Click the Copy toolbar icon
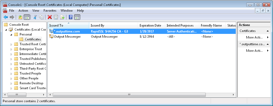273x106 pixels. point(41,17)
